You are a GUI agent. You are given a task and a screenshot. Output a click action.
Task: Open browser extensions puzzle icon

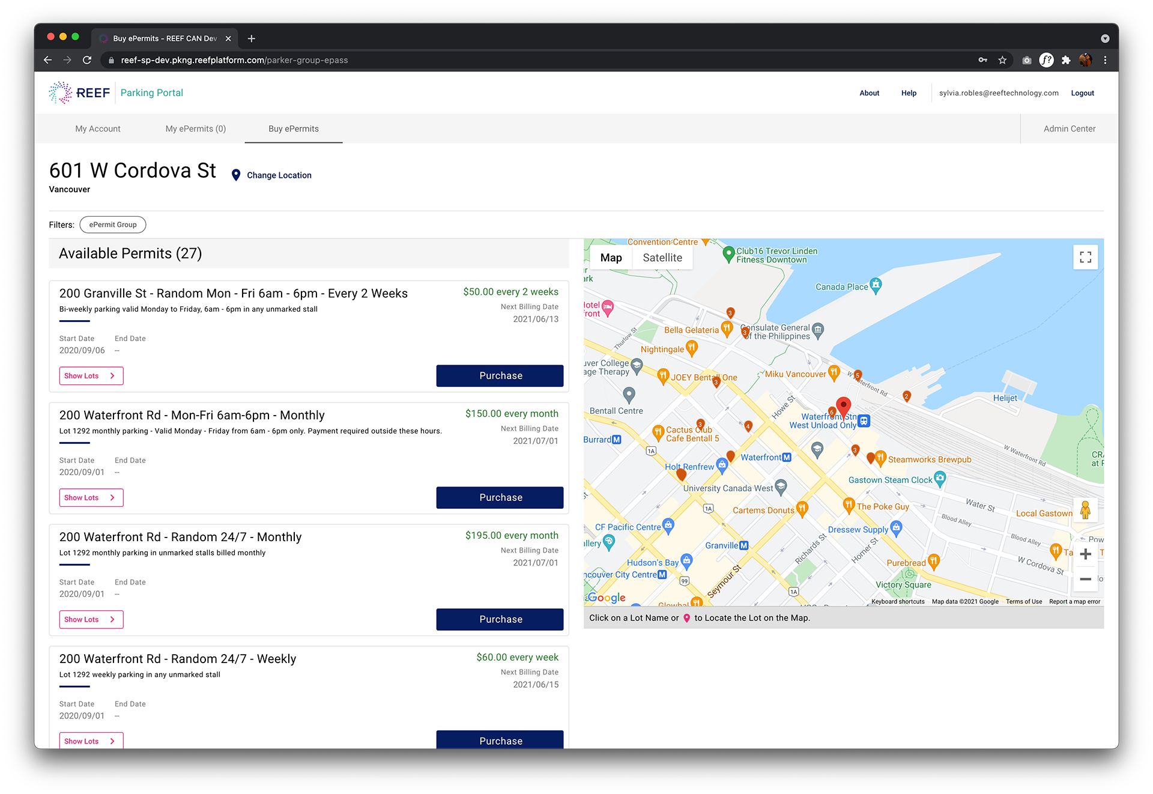click(x=1066, y=60)
